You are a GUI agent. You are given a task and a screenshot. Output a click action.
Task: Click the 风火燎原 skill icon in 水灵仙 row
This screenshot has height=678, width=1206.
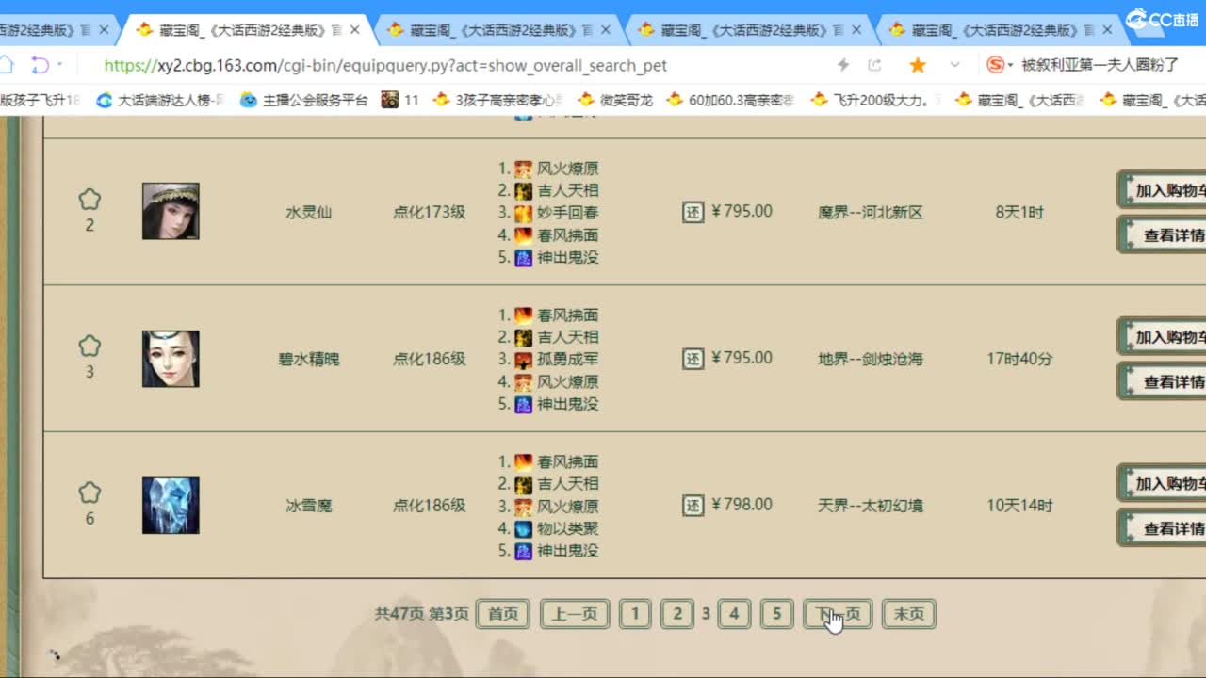coord(523,169)
